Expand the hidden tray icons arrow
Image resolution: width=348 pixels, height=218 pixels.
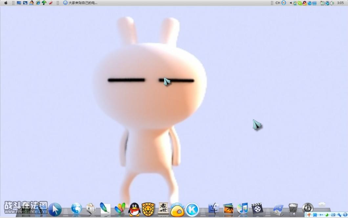[x=291, y=3]
